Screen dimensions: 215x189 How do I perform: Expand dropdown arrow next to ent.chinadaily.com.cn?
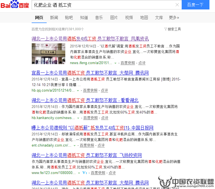point(75,146)
